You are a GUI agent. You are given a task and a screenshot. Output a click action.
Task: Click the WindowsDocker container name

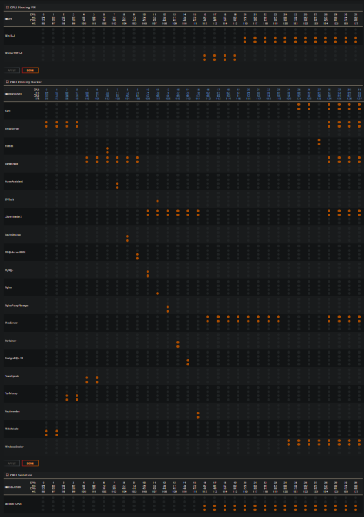pos(14,447)
